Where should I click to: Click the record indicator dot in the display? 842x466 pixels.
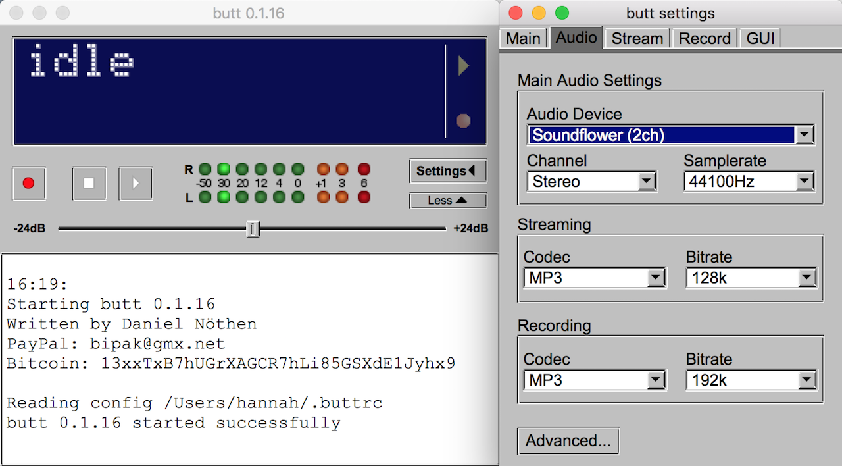[464, 120]
